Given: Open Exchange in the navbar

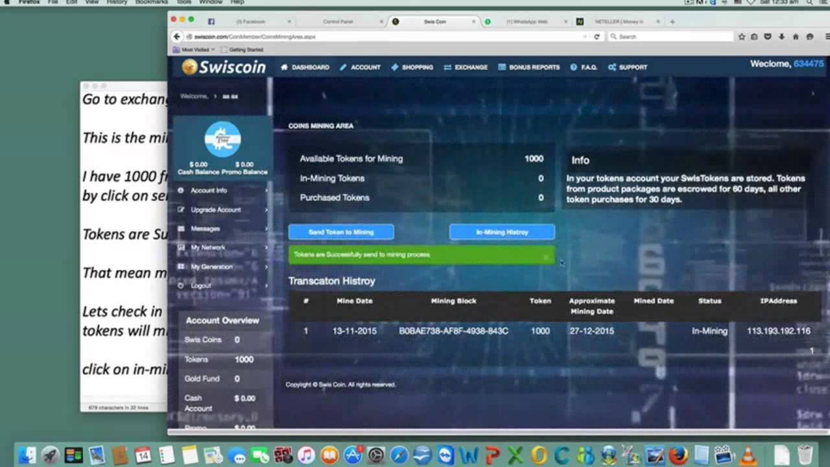Looking at the screenshot, I should point(466,67).
